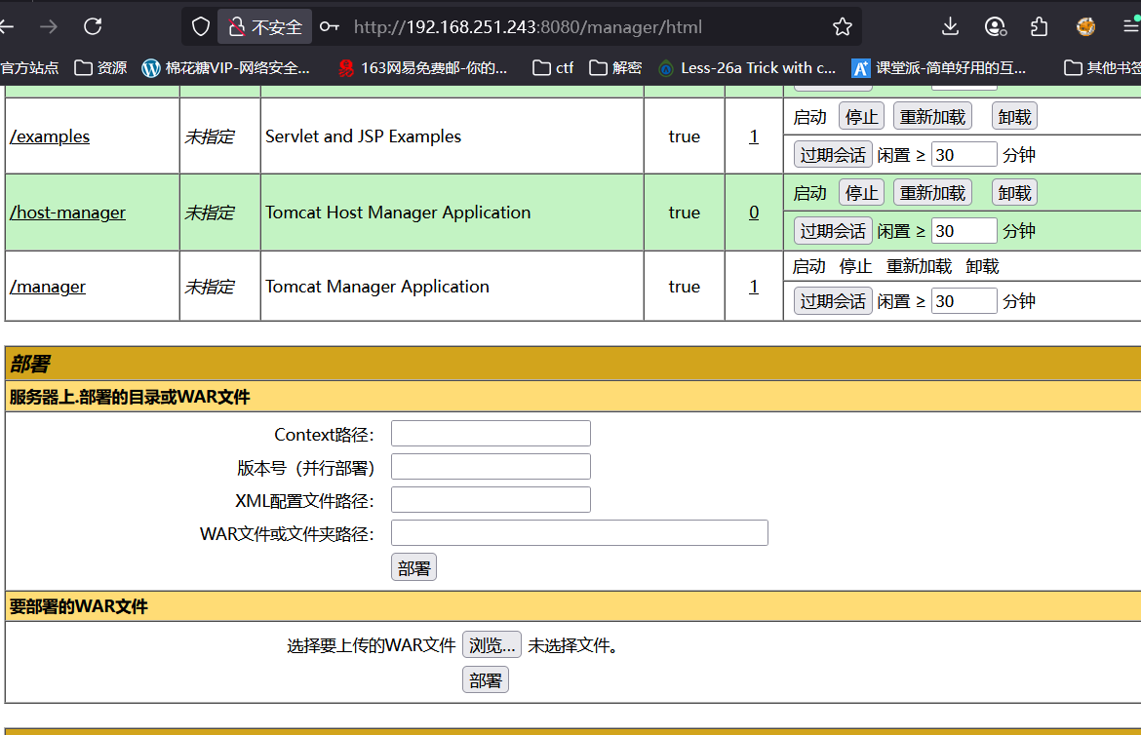Image resolution: width=1141 pixels, height=735 pixels.
Task: Reload the page with the refresh icon
Action: coord(93,27)
